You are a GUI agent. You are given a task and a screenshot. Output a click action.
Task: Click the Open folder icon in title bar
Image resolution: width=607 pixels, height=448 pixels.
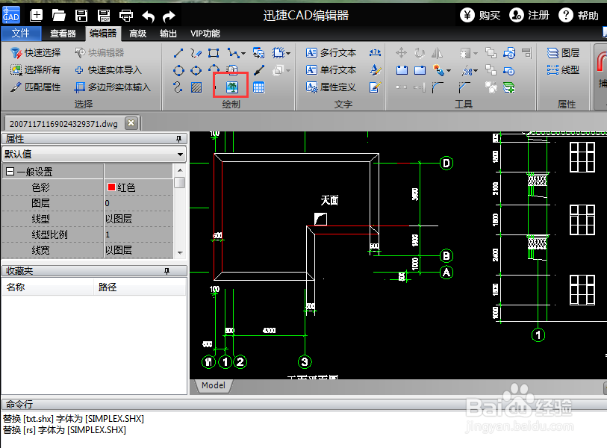tap(58, 16)
